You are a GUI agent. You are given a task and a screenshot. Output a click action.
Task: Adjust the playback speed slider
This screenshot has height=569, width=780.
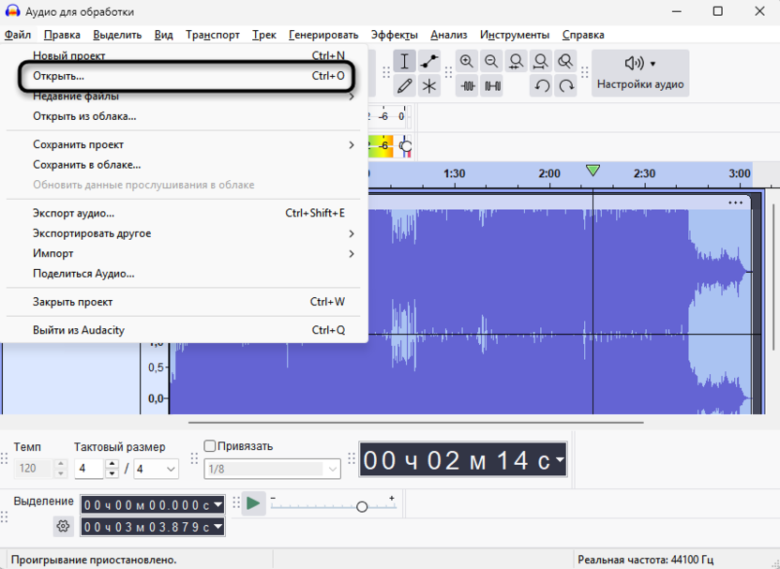point(363,504)
